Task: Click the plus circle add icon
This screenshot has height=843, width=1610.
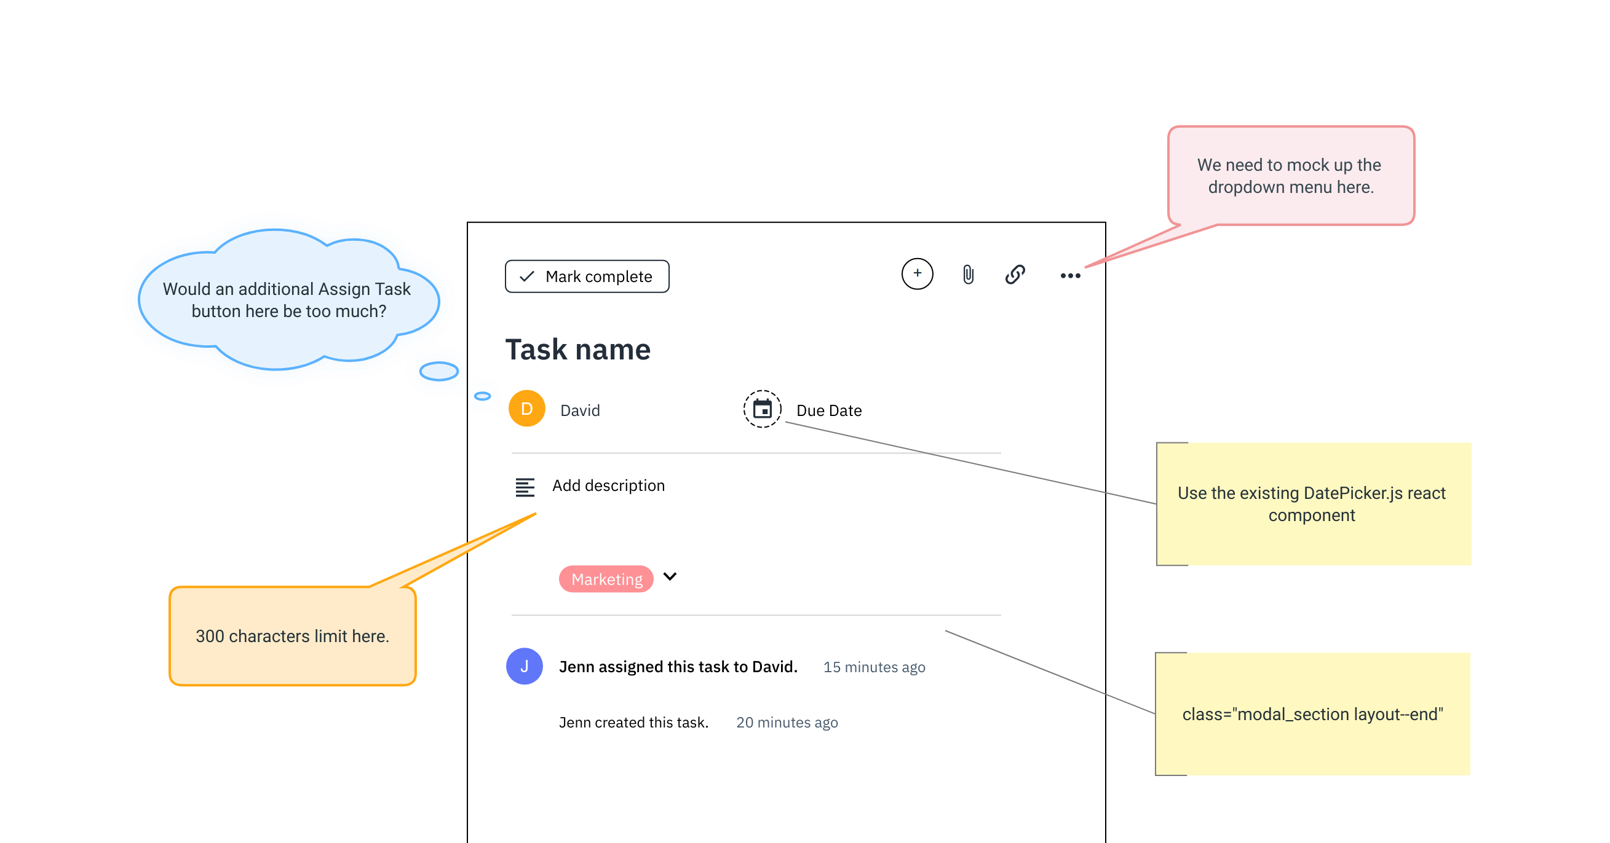Action: pyautogui.click(x=917, y=273)
